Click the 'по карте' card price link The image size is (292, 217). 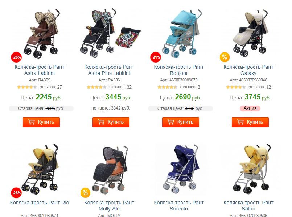click(x=100, y=108)
